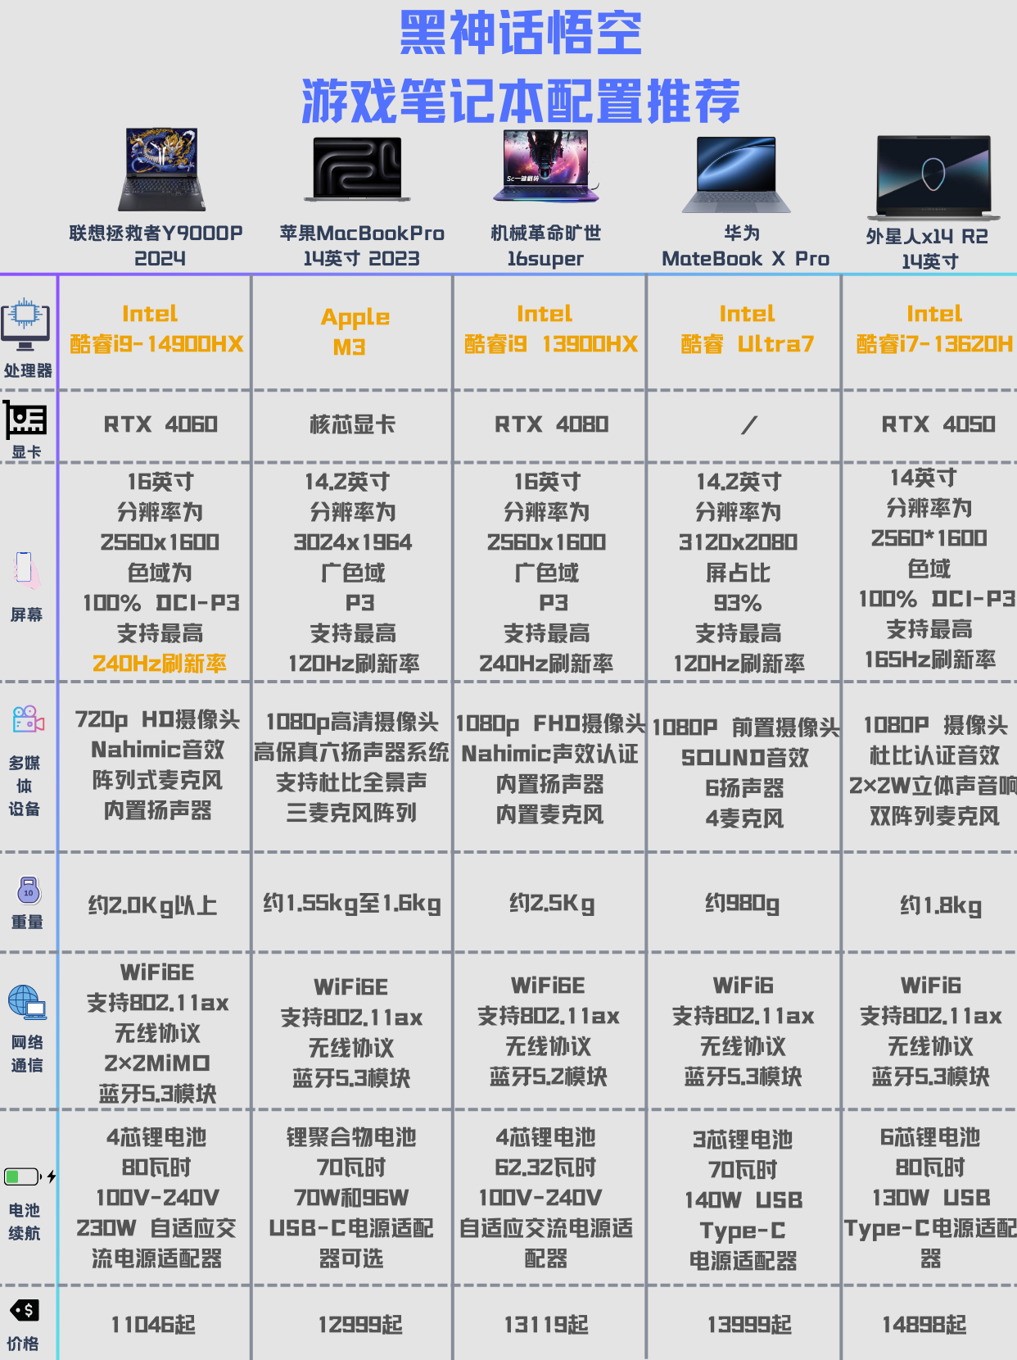Select the Huawei MateBook X Pro image
Image resolution: width=1017 pixels, height=1360 pixels.
click(x=736, y=175)
